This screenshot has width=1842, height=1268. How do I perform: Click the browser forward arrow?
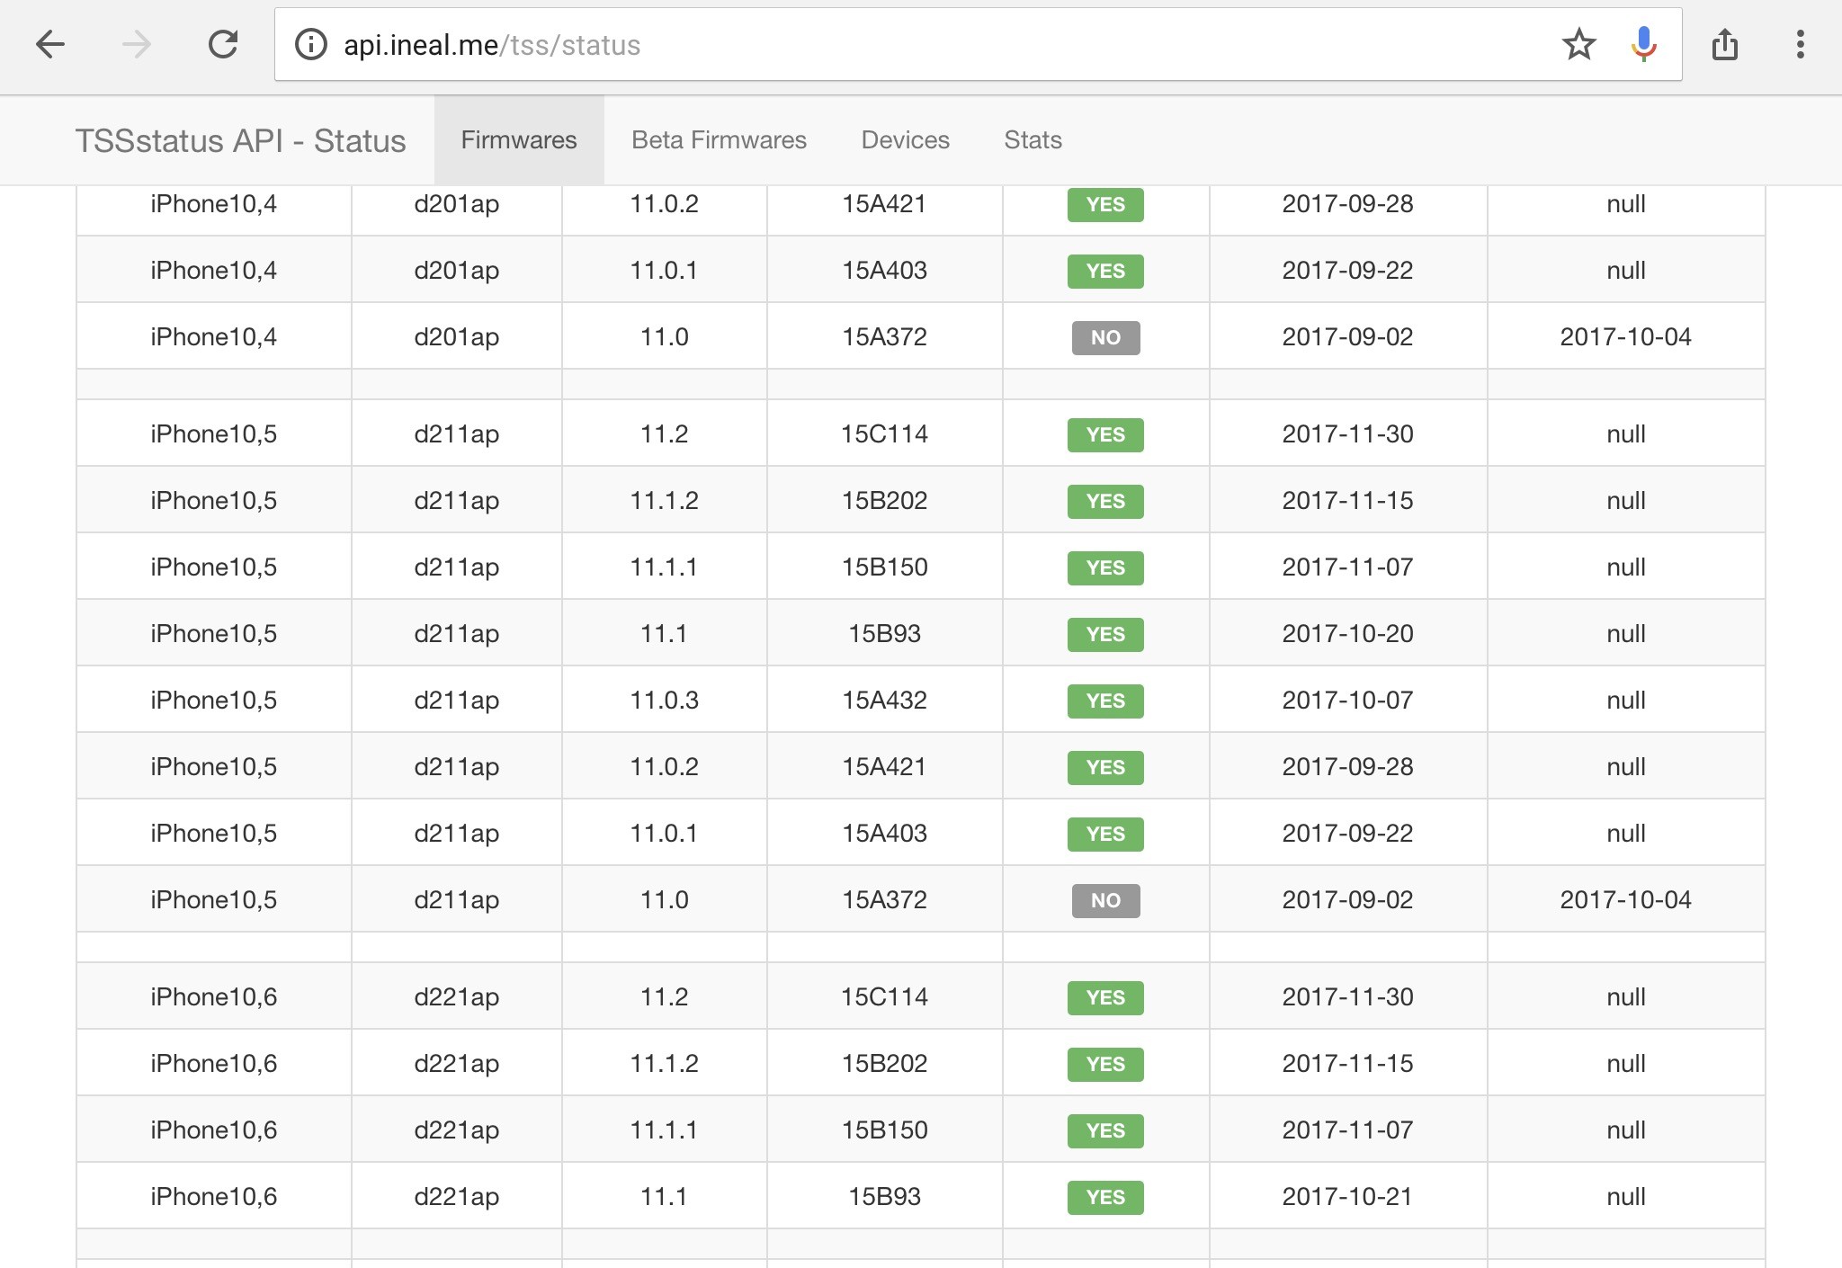(137, 44)
